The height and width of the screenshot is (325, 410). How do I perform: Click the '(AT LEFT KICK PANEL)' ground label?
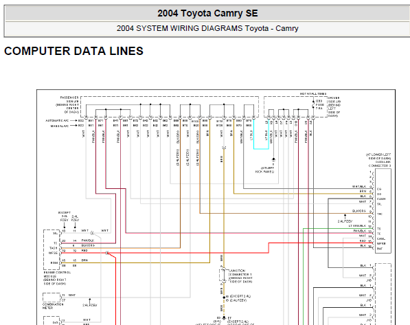[265, 170]
